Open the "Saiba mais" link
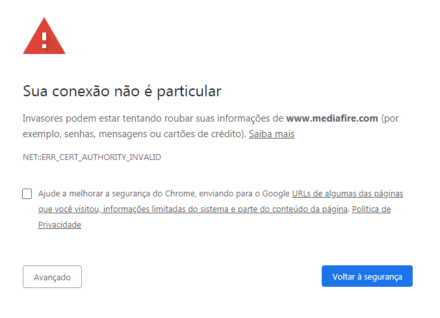This screenshot has width=440, height=318. tap(272, 134)
